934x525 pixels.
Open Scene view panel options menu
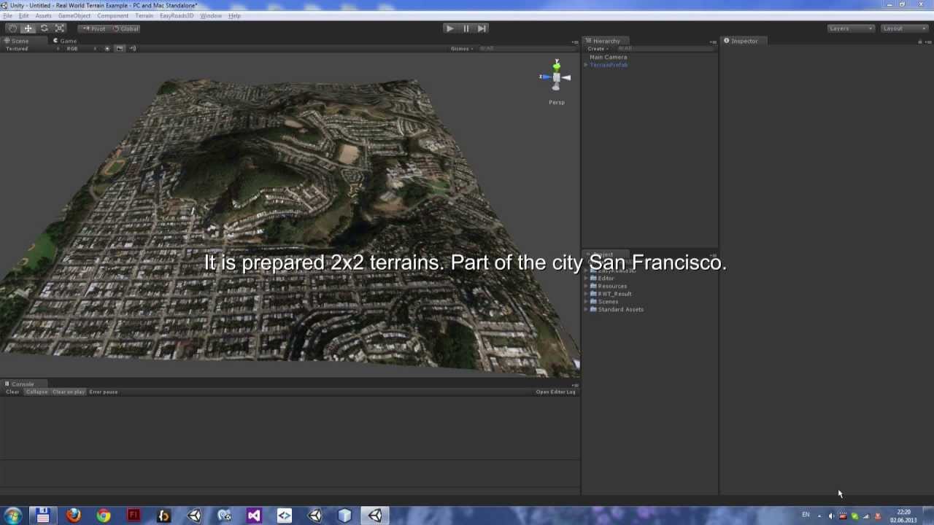(575, 42)
